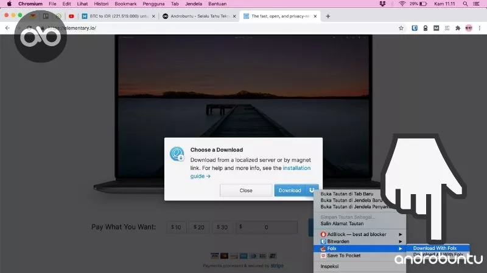Click the custom dollar amount field
This screenshot has height=273, width=487.
(x=267, y=227)
